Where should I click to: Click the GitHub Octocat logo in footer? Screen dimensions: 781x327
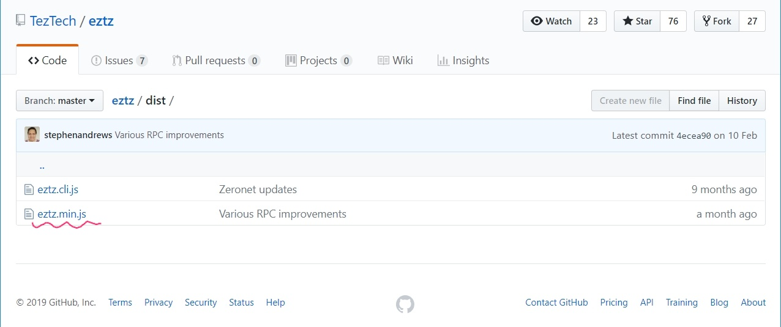click(405, 304)
